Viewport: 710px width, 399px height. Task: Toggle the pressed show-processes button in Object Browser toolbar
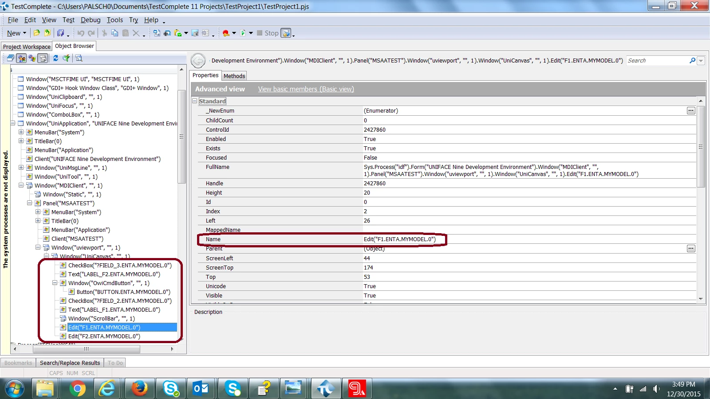click(x=21, y=58)
